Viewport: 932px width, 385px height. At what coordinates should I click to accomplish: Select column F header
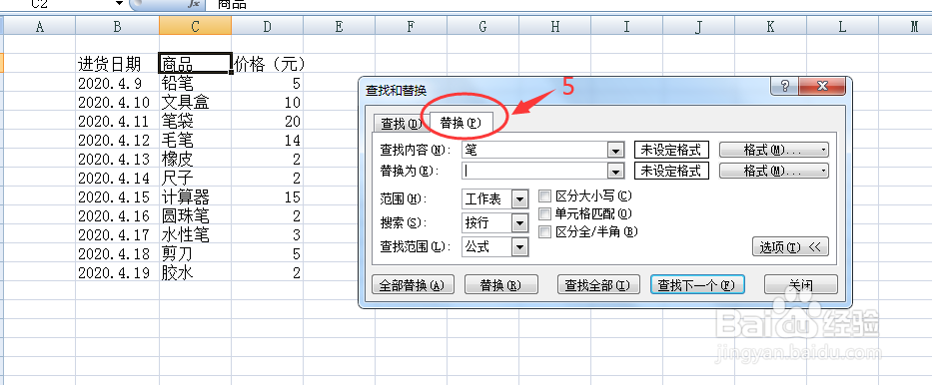(411, 26)
